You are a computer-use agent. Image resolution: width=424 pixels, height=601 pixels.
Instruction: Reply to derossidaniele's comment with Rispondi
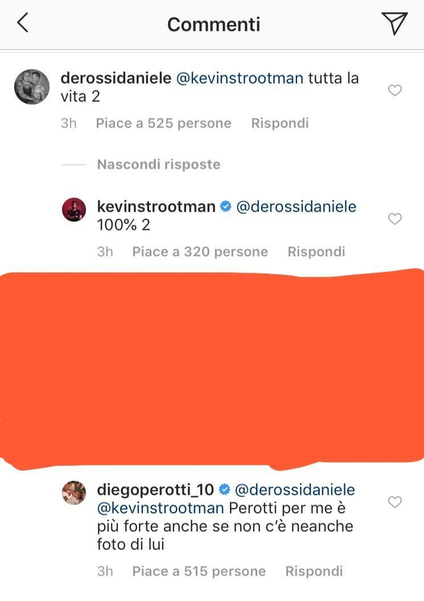tap(280, 123)
